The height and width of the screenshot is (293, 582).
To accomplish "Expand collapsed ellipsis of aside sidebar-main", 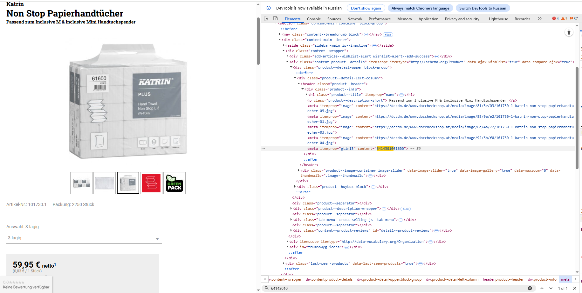I will point(374,46).
